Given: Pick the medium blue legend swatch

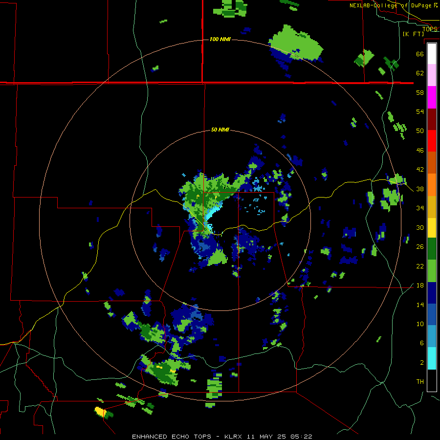Looking at the screenshot, I should coord(432,314).
